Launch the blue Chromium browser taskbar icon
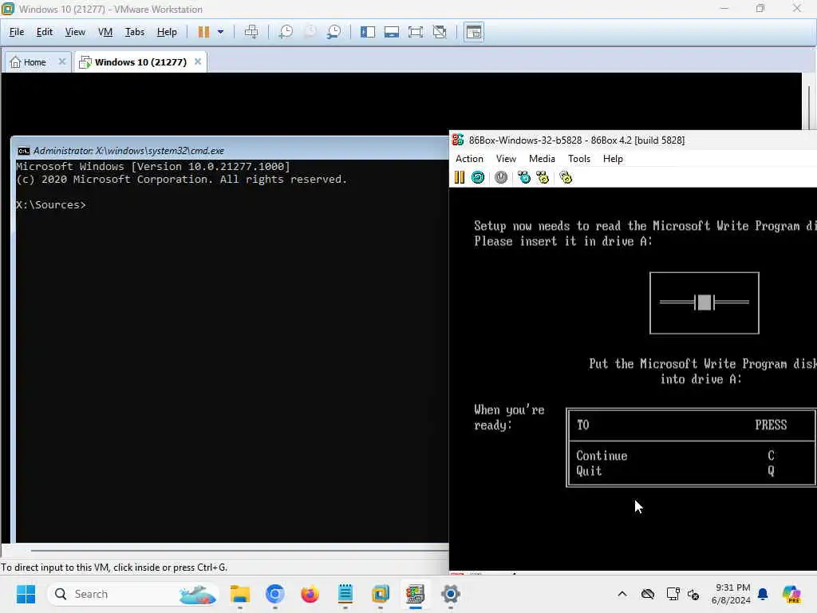The image size is (817, 613). point(274,594)
